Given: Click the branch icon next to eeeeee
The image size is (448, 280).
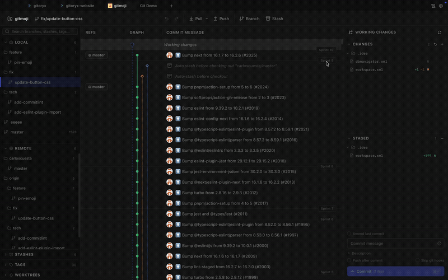Looking at the screenshot, I should pos(6,122).
